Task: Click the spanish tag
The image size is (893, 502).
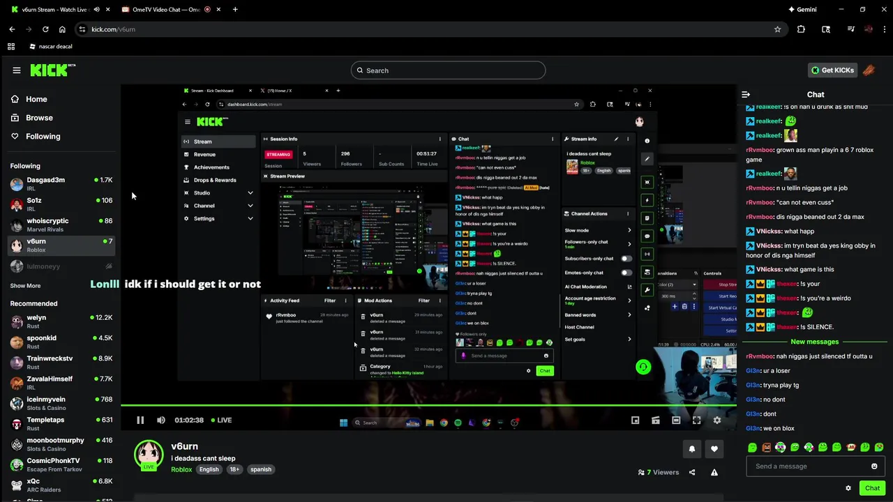Action: coord(261,470)
